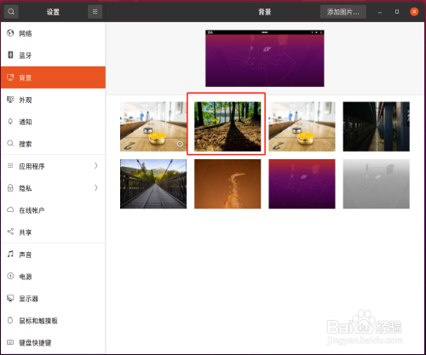Select the forest trees wallpaper thumbnail
Screen dimensions: 426x355
pos(227,126)
